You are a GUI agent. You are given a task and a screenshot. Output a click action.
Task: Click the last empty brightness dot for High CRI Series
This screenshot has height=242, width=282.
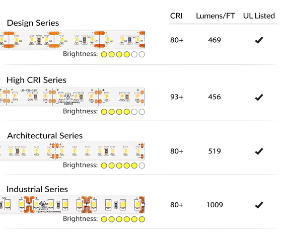click(x=142, y=112)
